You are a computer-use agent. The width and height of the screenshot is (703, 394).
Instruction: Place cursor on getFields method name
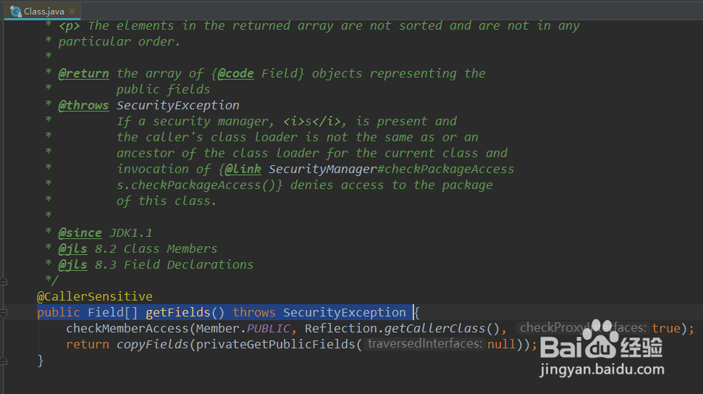click(178, 312)
